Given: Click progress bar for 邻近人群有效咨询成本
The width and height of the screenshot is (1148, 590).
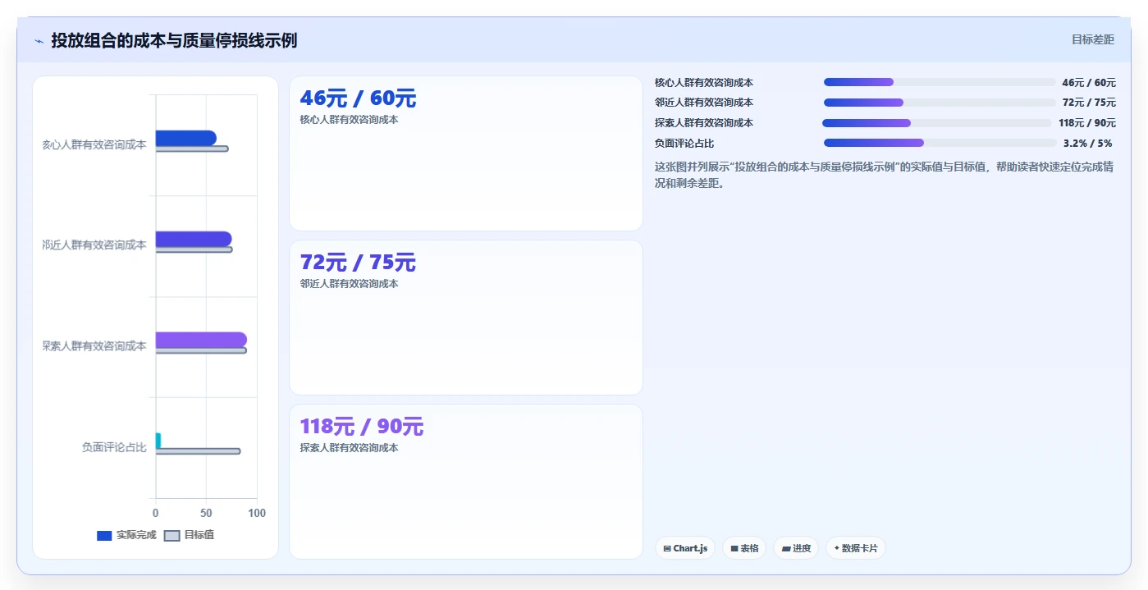Looking at the screenshot, I should pos(940,103).
